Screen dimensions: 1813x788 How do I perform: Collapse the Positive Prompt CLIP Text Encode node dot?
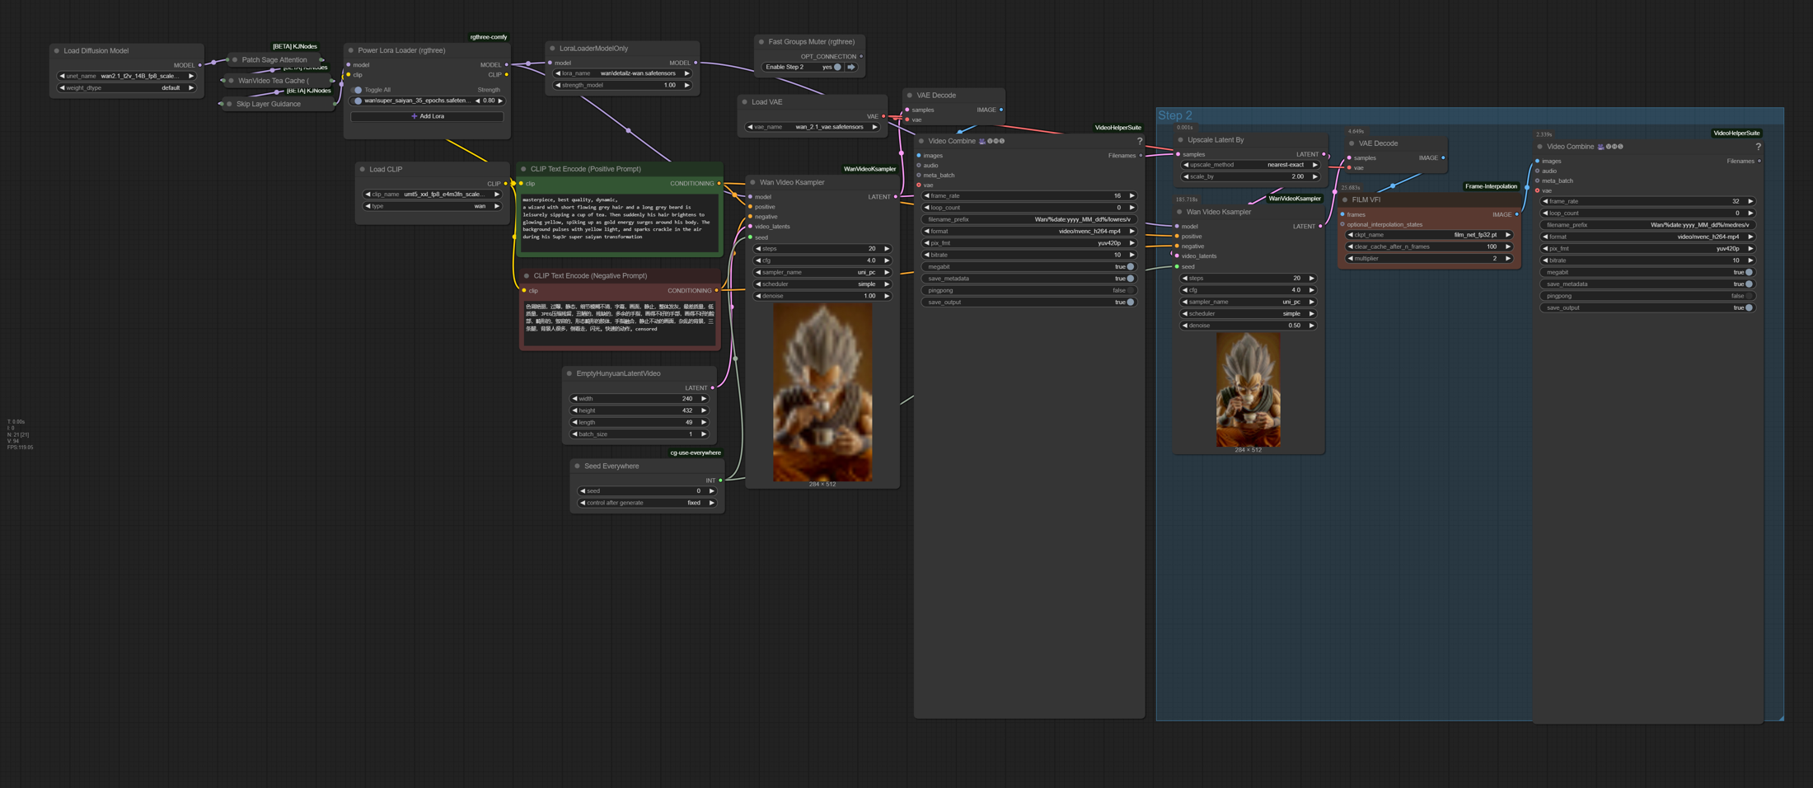[524, 169]
